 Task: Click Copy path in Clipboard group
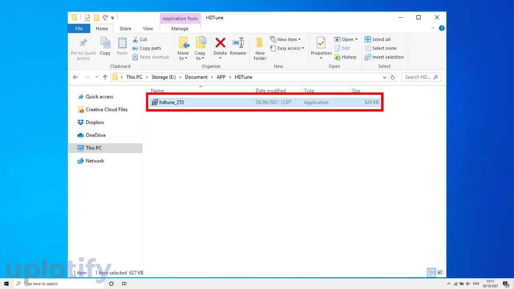tap(147, 48)
